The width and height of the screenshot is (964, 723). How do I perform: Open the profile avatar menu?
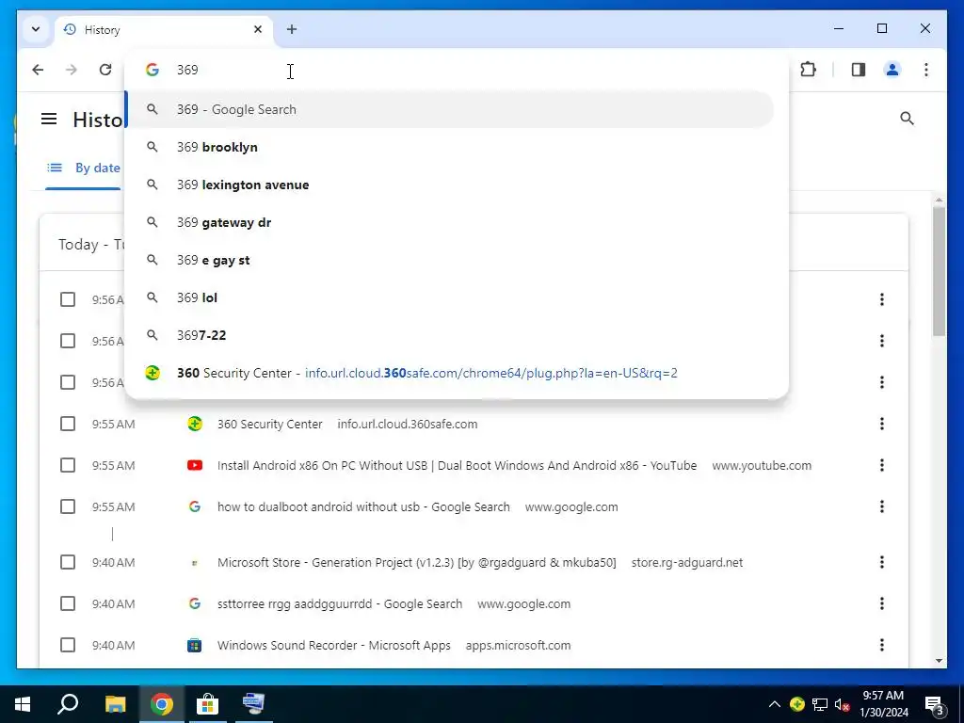(x=892, y=70)
